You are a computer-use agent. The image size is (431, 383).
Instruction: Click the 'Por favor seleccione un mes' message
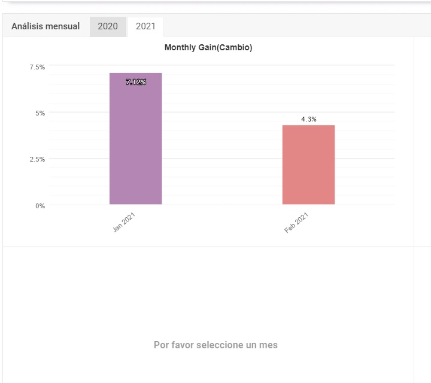click(x=215, y=345)
